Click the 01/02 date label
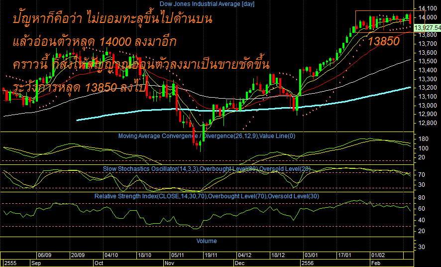Viewport: 441px width, 267px height. click(378, 255)
